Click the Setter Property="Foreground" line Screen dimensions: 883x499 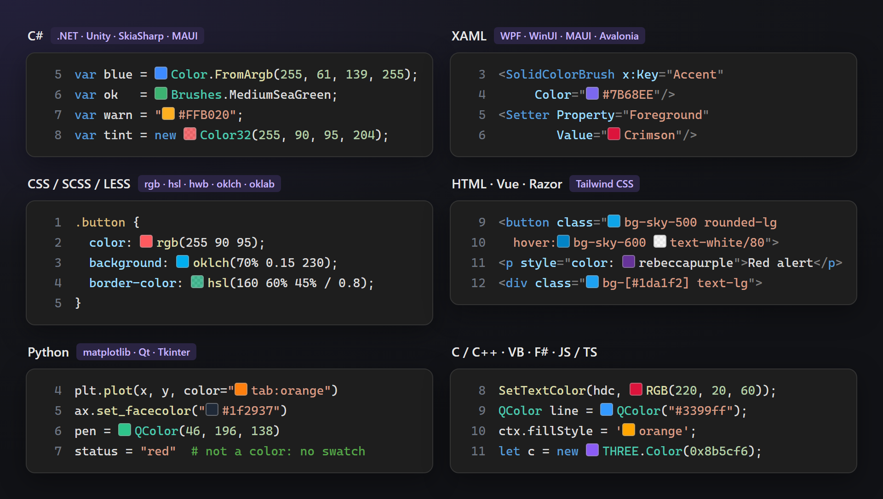(603, 115)
